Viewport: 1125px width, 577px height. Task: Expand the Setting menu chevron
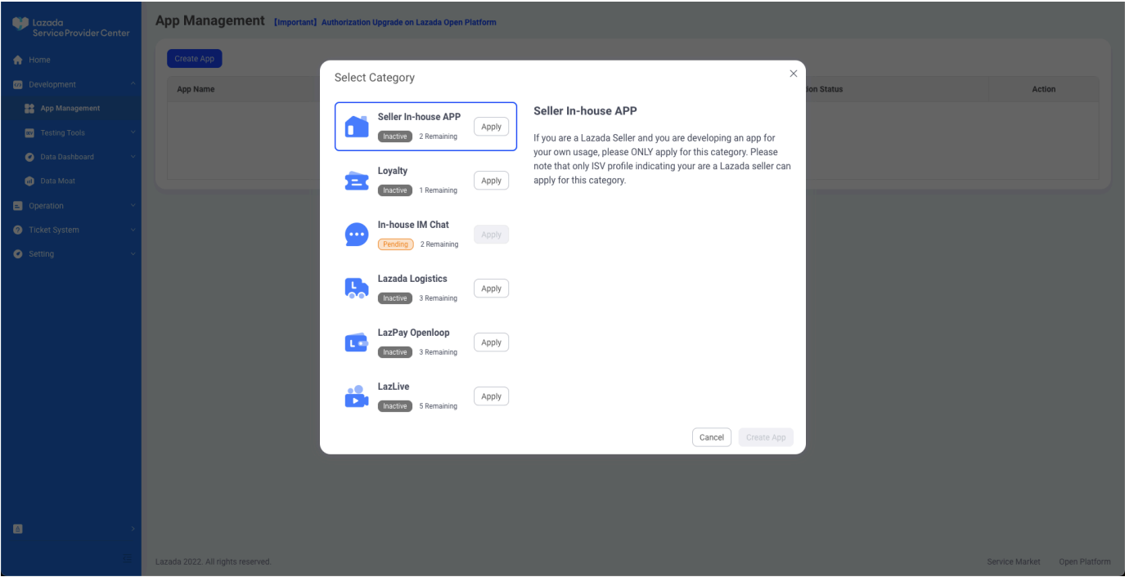133,254
